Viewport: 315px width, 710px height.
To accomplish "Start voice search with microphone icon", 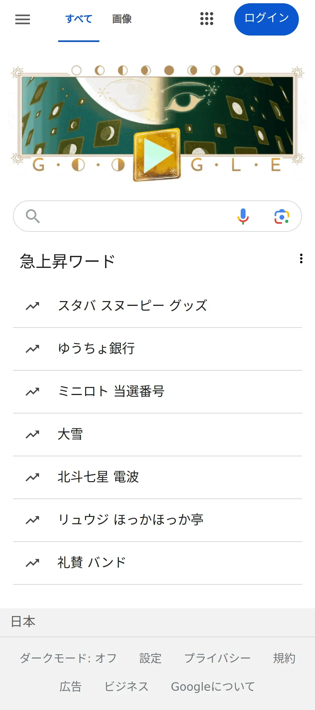I will (x=243, y=216).
